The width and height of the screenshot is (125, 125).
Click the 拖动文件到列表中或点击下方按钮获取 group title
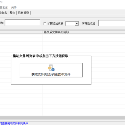click(x=41, y=56)
